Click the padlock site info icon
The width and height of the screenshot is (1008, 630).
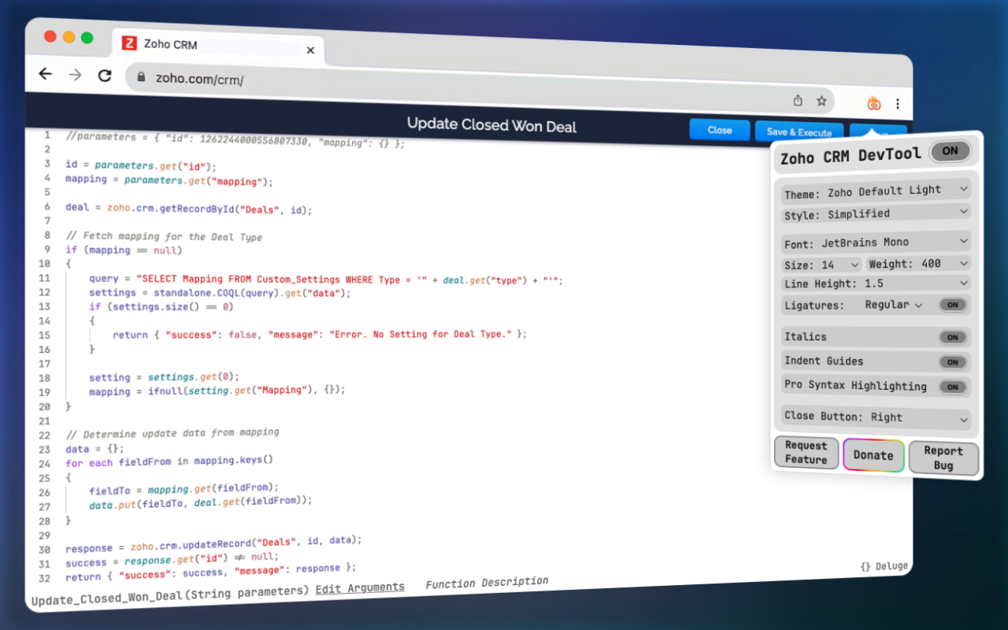(142, 77)
